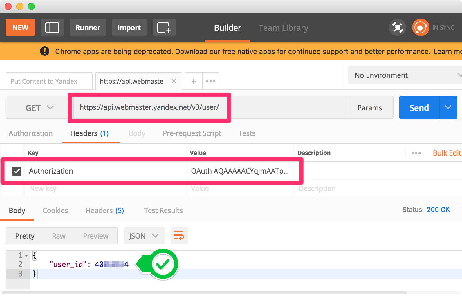The image size is (462, 296).
Task: Click line number 3 in response gutter
Action: (x=21, y=274)
